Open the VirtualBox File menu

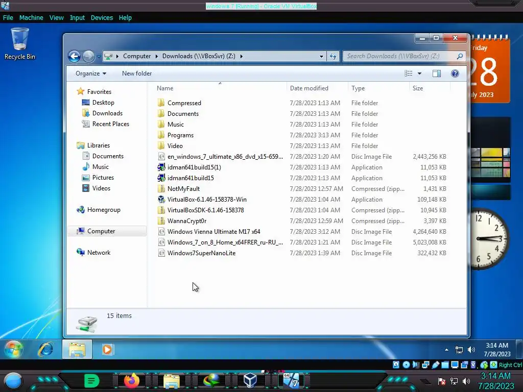[8, 18]
